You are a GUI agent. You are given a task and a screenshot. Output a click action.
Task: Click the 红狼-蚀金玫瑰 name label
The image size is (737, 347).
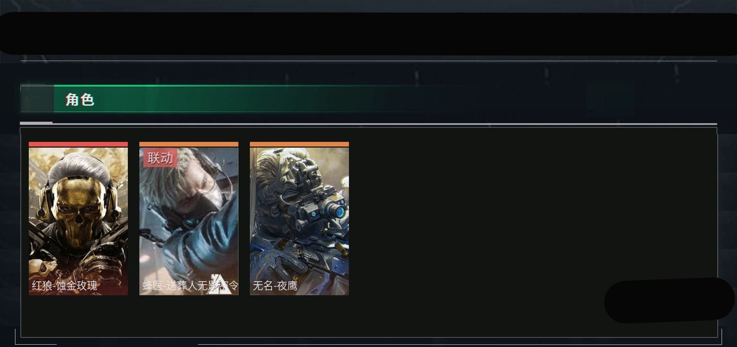coord(64,286)
